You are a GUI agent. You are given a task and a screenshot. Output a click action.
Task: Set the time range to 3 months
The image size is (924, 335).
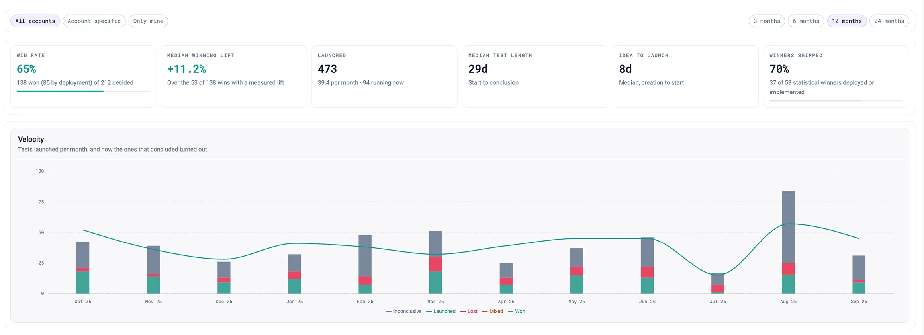click(767, 21)
